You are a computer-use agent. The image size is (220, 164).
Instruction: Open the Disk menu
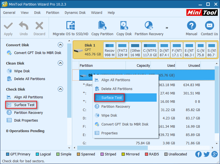37,12
